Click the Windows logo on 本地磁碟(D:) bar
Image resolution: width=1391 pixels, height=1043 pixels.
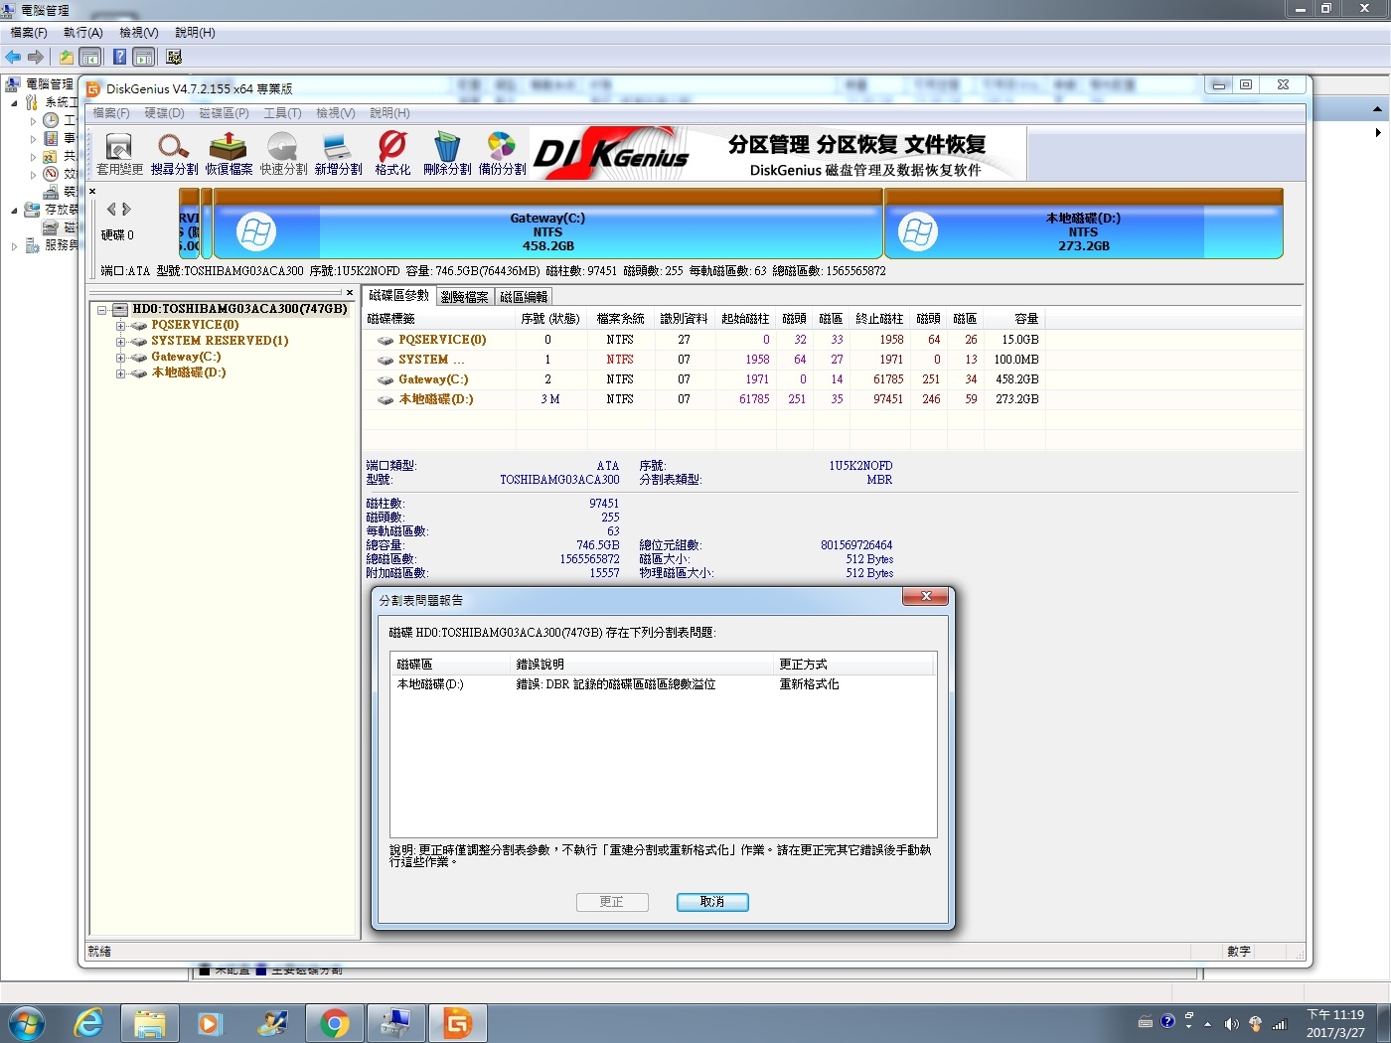coord(917,231)
